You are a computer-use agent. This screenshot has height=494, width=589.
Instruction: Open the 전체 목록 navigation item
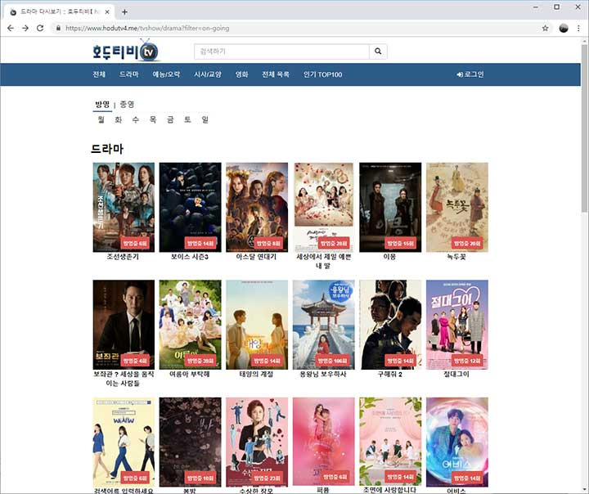coord(276,74)
